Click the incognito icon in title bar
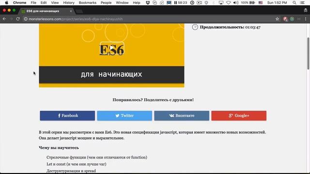 [306, 11]
